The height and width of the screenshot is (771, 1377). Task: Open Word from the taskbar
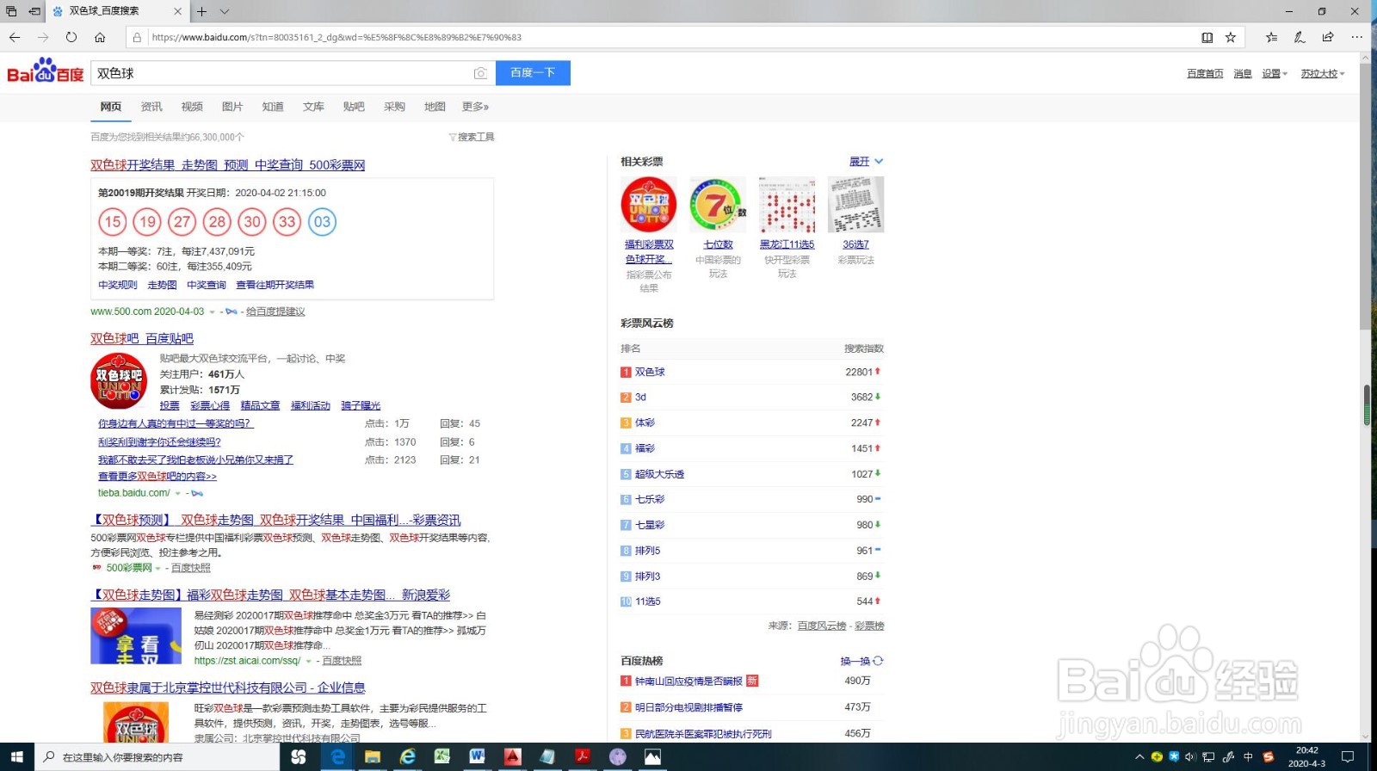477,756
